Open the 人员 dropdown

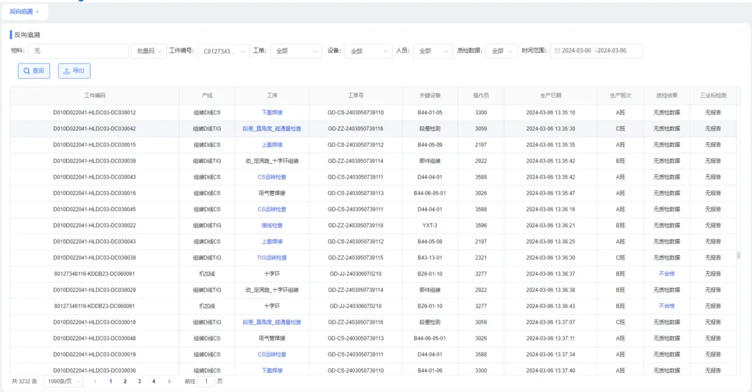pyautogui.click(x=432, y=51)
